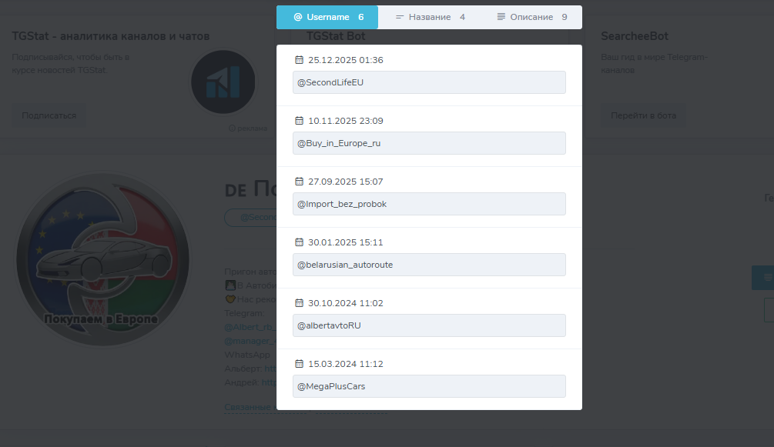Click the date text 27.09.2025 15:07
774x447 pixels.
click(346, 182)
